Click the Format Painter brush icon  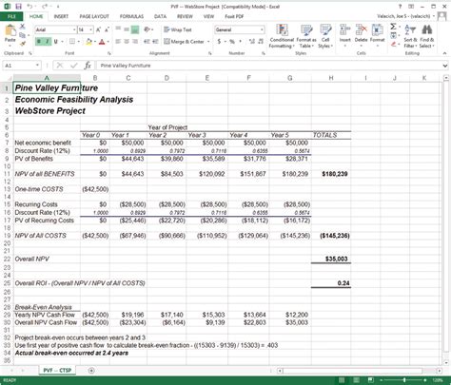tap(22, 44)
